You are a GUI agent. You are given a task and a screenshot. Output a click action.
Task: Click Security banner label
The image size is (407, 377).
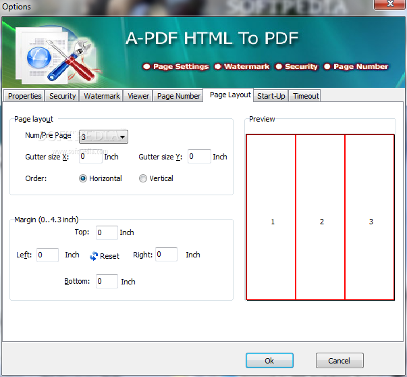pyautogui.click(x=301, y=66)
